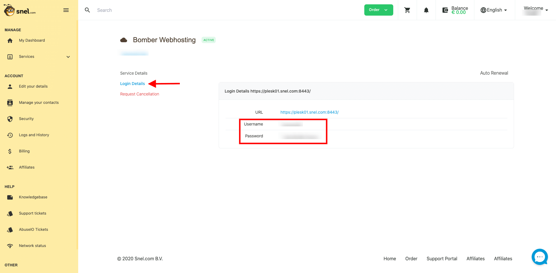
Task: Click the Services sidebar icon
Action: (x=10, y=57)
